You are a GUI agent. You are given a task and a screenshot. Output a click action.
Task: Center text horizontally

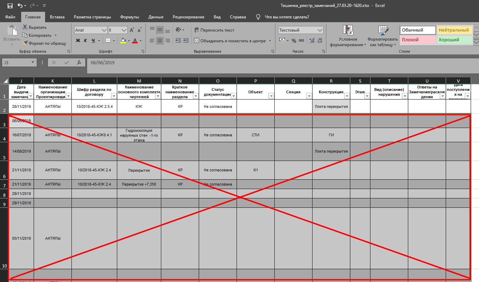pos(160,41)
